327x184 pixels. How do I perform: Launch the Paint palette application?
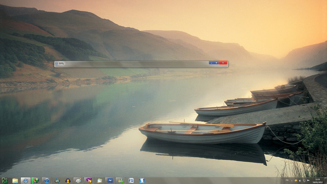(x=78, y=180)
